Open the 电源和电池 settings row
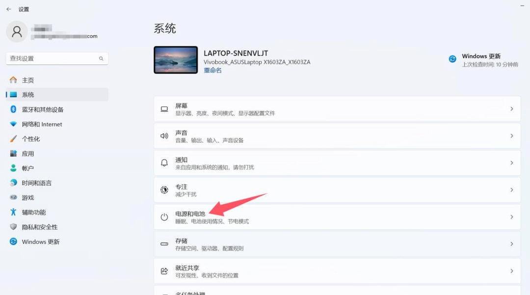Viewport: 530px width, 295px height. 337,217
